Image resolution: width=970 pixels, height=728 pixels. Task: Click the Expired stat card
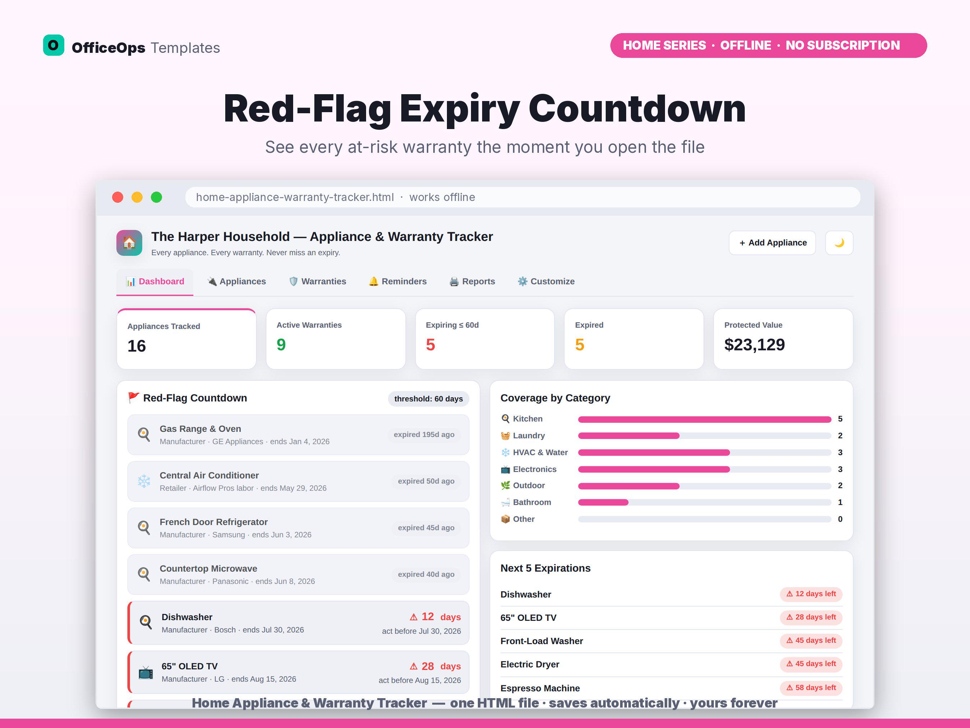(634, 339)
